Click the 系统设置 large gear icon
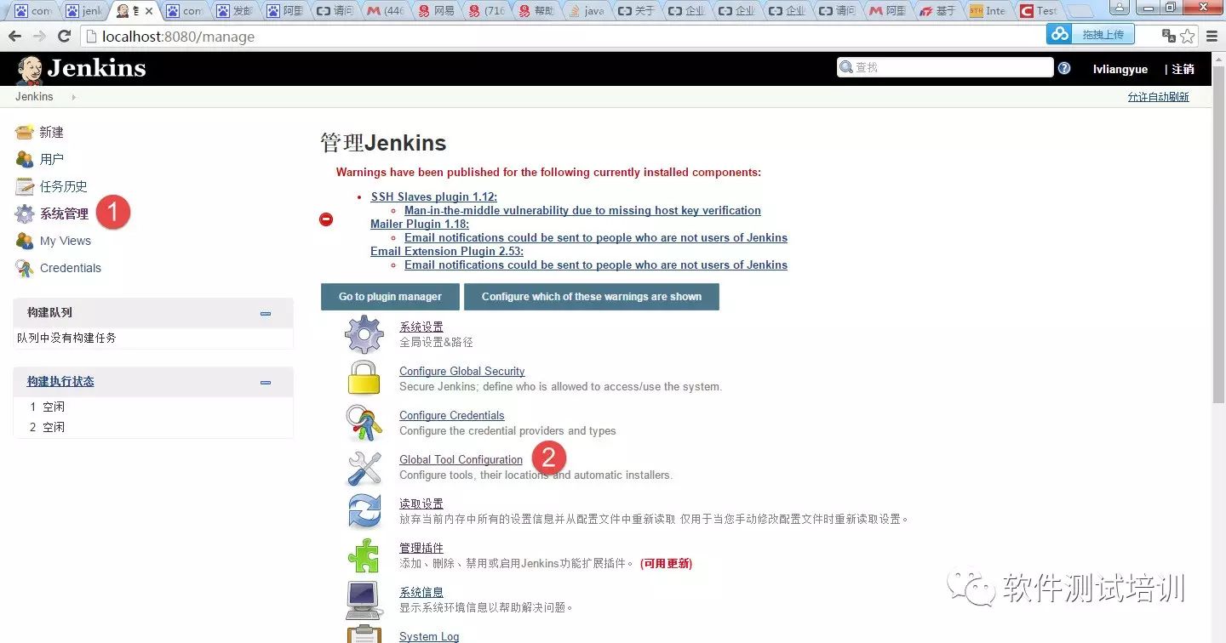Image resolution: width=1226 pixels, height=643 pixels. tap(364, 334)
